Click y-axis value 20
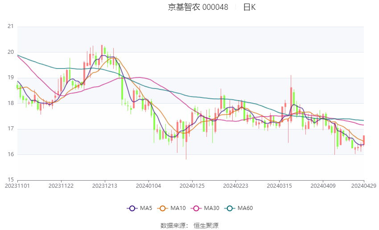The width and height of the screenshot is (379, 230). (x=11, y=52)
